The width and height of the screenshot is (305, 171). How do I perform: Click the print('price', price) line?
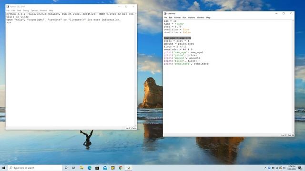click(180, 55)
